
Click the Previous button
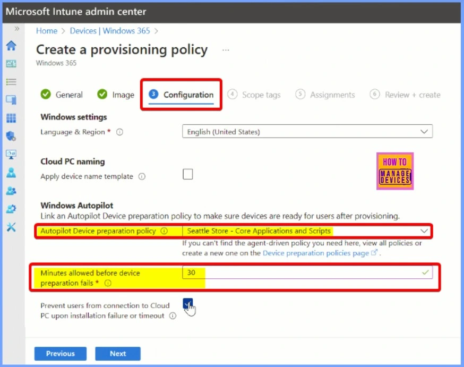(x=61, y=354)
